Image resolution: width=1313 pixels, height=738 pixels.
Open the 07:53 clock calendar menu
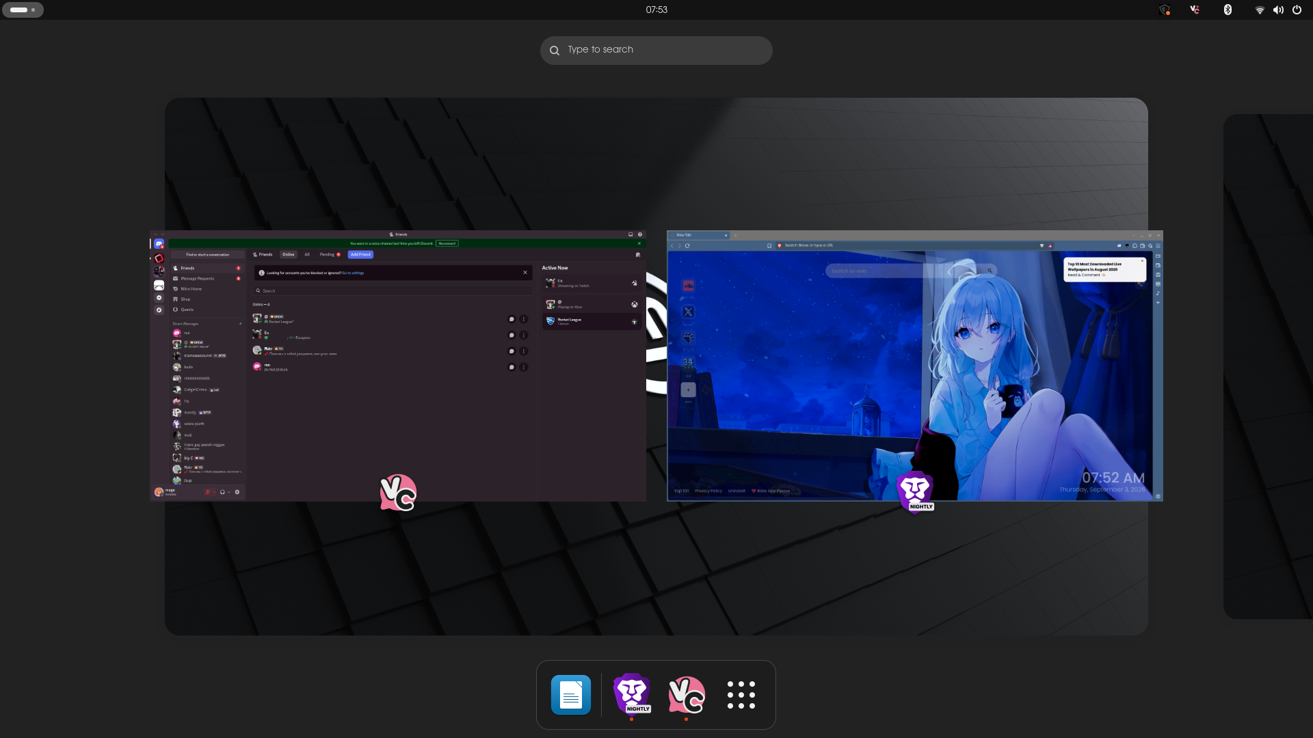656,10
